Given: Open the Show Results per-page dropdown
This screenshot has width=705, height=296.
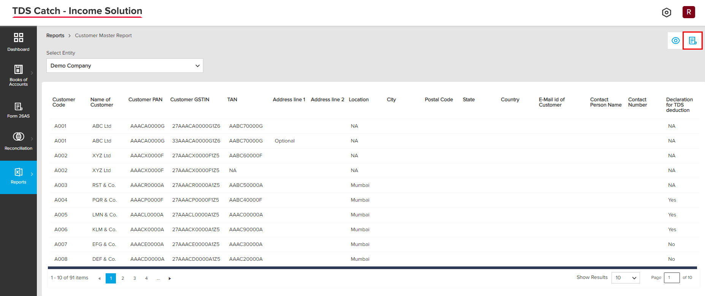Looking at the screenshot, I should (x=626, y=278).
